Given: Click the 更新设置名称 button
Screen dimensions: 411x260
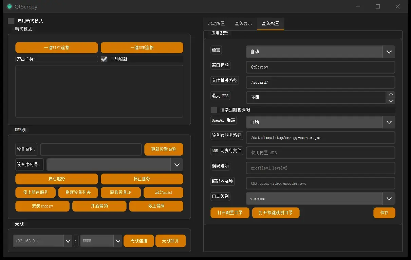Looking at the screenshot, I should tap(164, 149).
